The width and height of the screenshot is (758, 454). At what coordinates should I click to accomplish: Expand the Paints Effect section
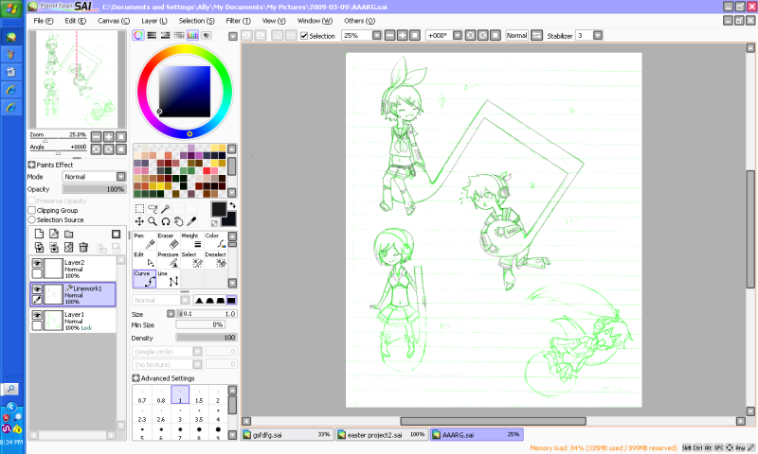[31, 165]
